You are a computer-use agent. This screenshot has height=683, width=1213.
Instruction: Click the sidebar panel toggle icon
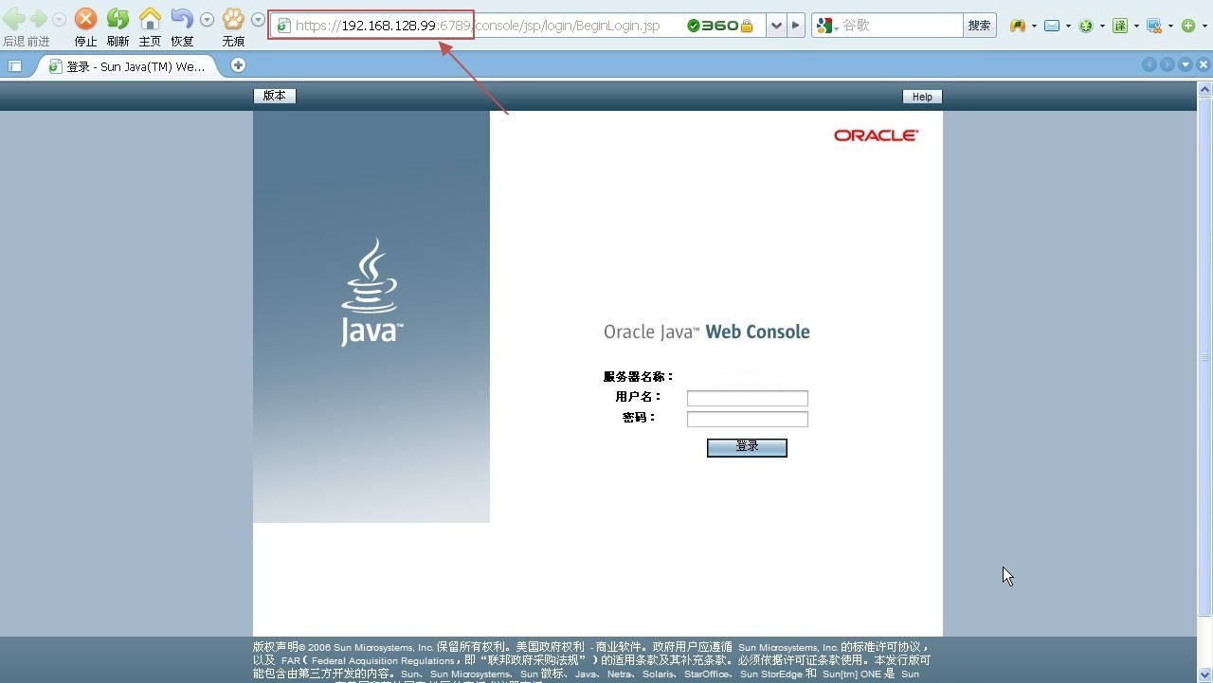pyautogui.click(x=14, y=65)
